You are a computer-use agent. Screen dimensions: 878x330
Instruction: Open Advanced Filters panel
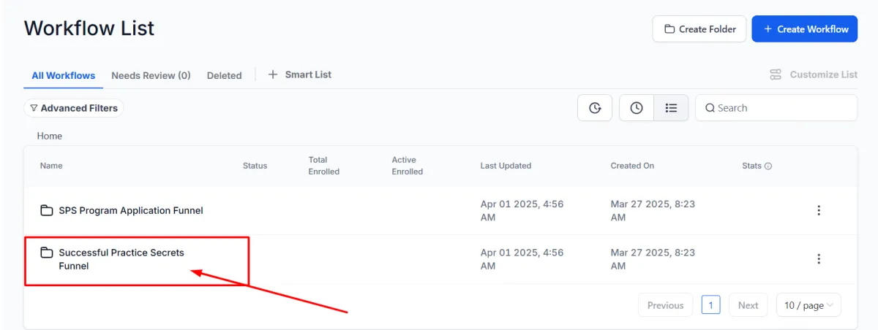[74, 108]
